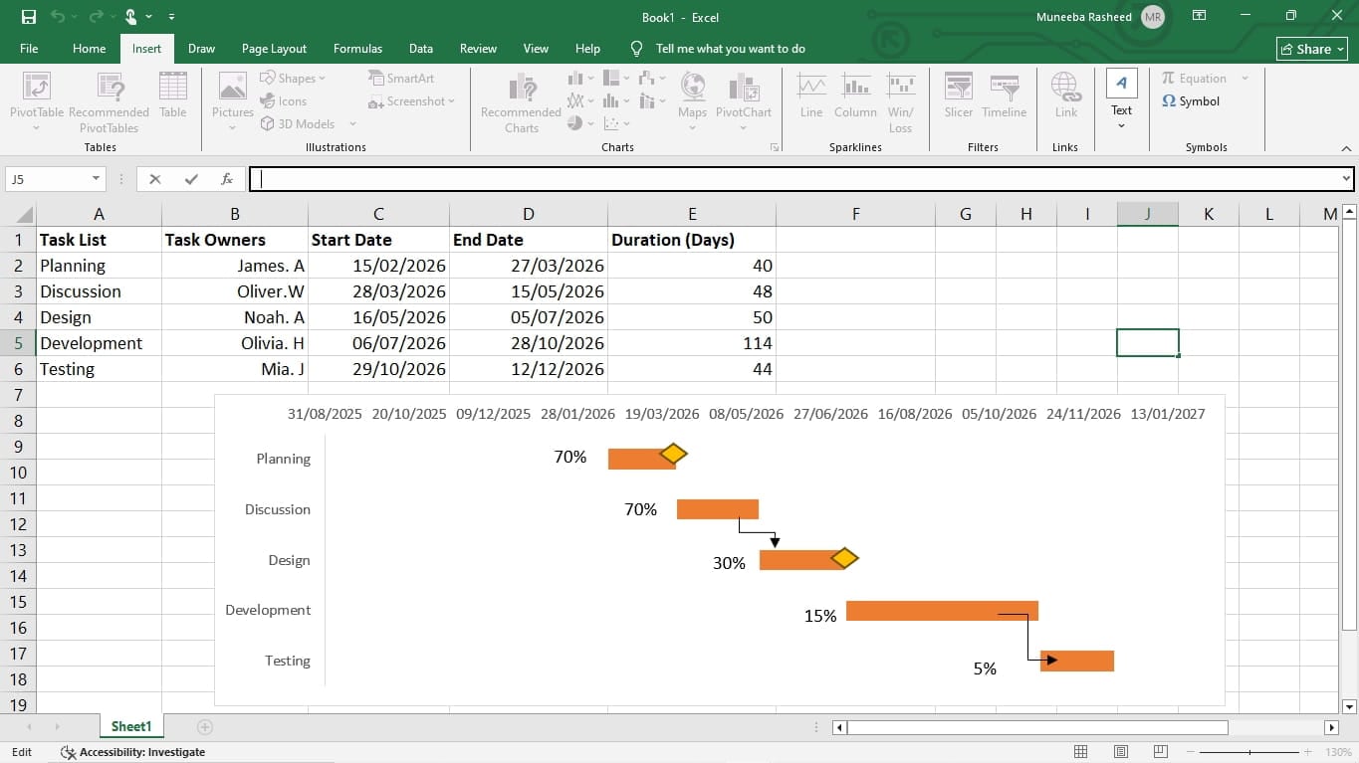Viewport: 1359px width, 763px height.
Task: Click the Maps chart icon
Action: tap(693, 87)
